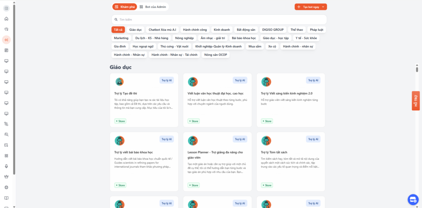
Task: Open Trợ lý viết bài báo khoa học title
Action: point(134,152)
